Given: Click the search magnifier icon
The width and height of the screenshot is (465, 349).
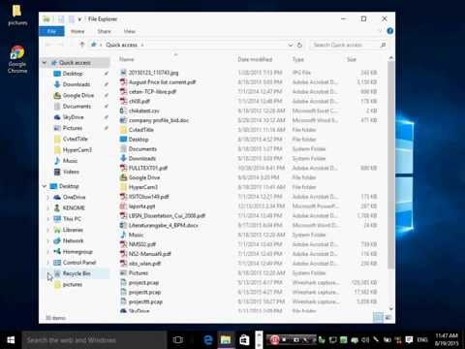Looking at the screenshot, I should [x=383, y=45].
